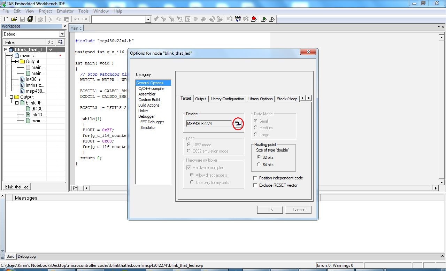Click Debug without Downloading icon

[272, 19]
